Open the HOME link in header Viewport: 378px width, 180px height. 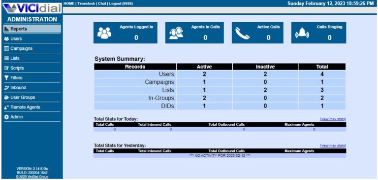click(69, 3)
